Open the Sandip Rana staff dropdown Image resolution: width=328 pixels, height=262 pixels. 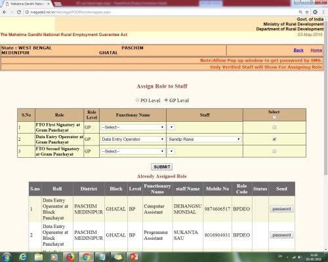click(x=205, y=140)
